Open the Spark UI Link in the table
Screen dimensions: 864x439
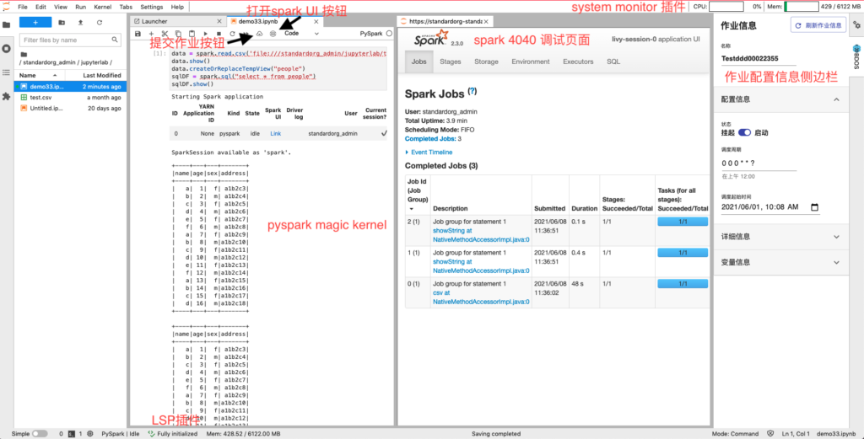[275, 133]
